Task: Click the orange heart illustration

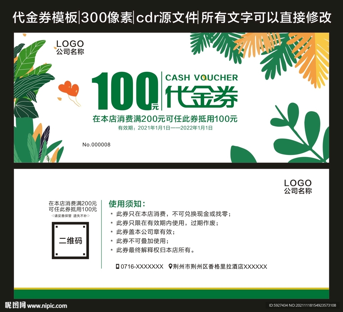Action: pyautogui.click(x=69, y=89)
